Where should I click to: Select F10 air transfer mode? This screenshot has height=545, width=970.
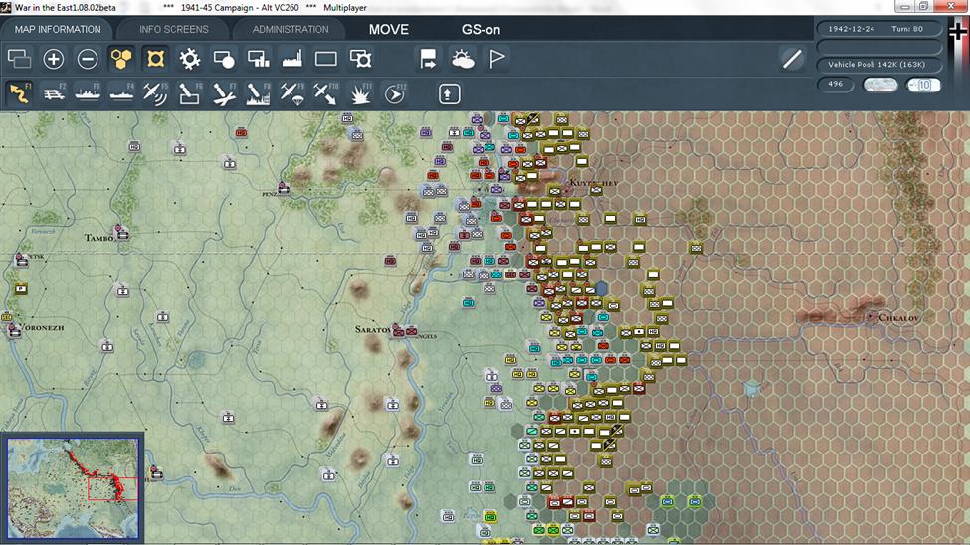(325, 94)
